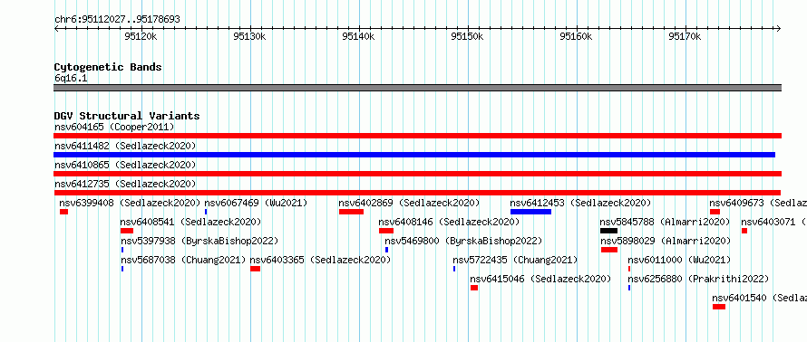Click the nsv6410865 red variant bar
This screenshot has width=807, height=342.
417,174
